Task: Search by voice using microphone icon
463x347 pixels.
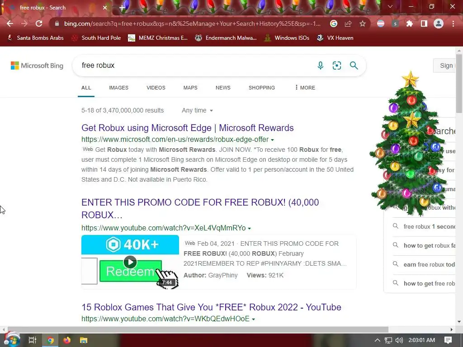Action: (x=321, y=66)
